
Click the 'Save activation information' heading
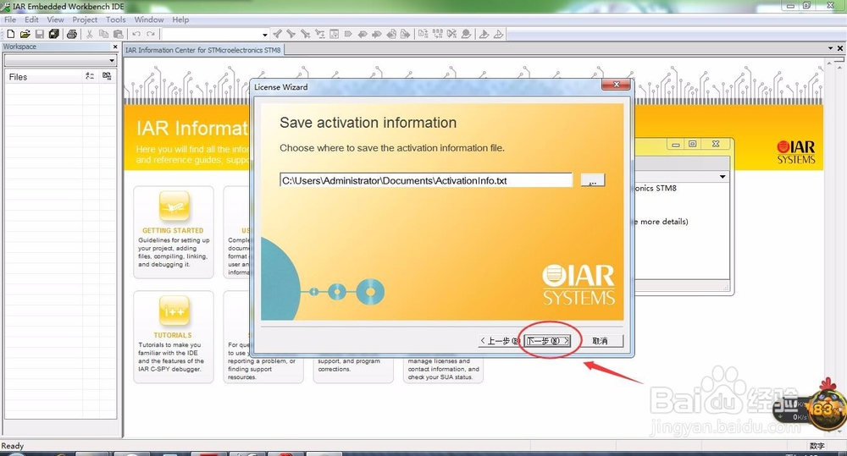tap(368, 123)
